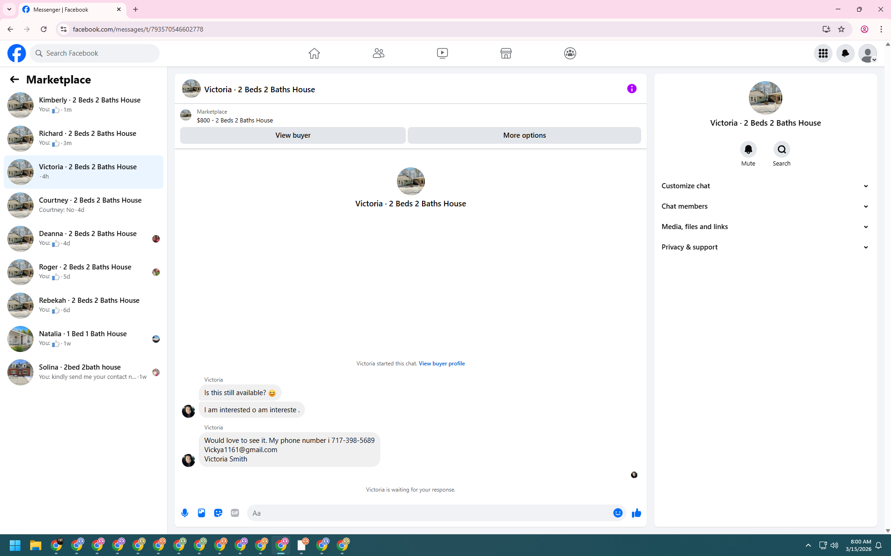This screenshot has width=891, height=556.
Task: Open the Chrome three-dot menu
Action: 881,29
